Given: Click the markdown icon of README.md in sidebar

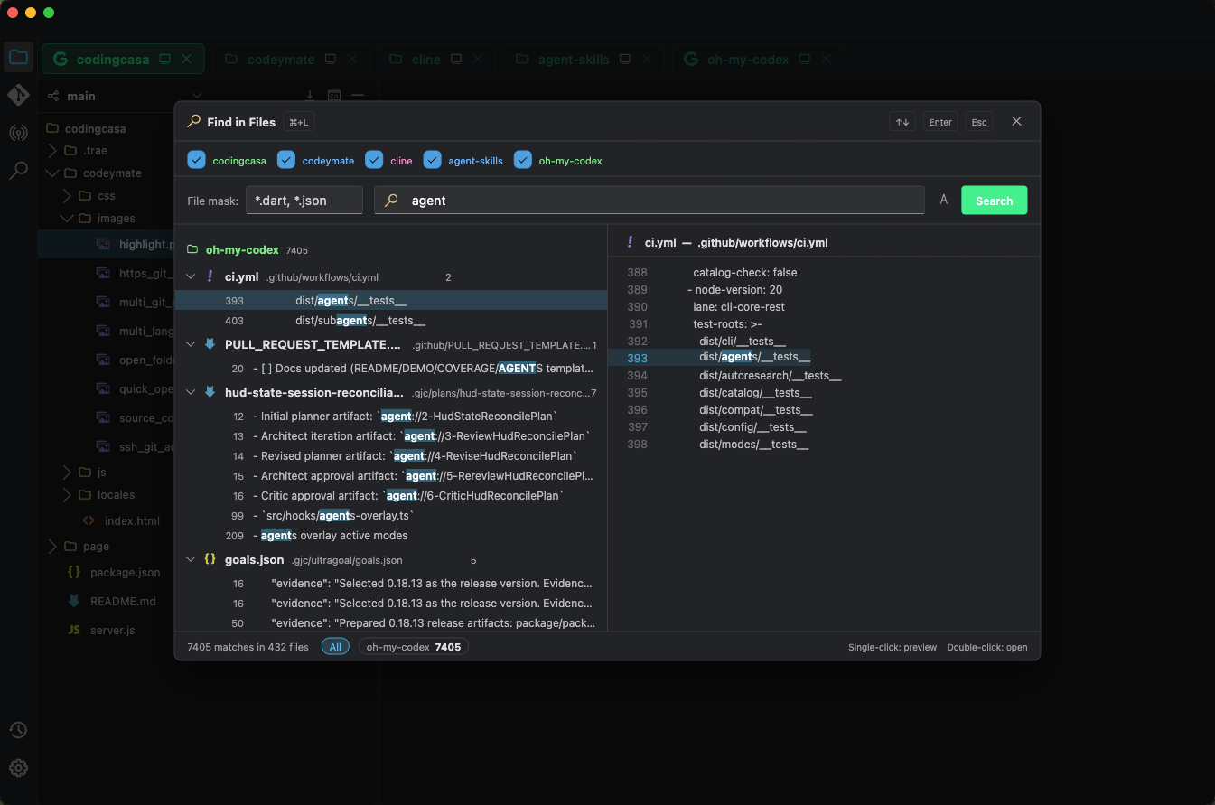Looking at the screenshot, I should pyautogui.click(x=74, y=601).
